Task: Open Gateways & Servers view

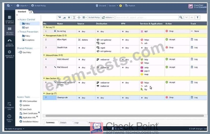Action: (10, 20)
